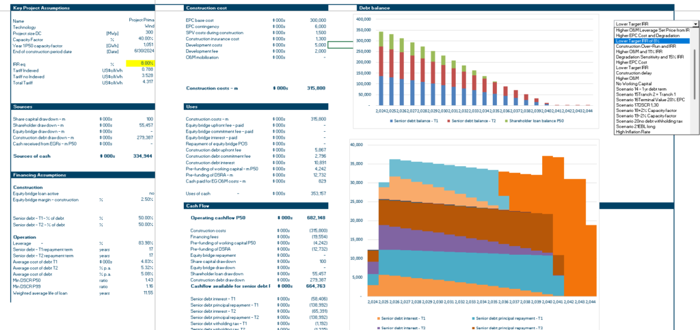This screenshot has height=330, width=700.
Task: Click the purple Senior debt interest T2 legend marker
Action: click(379, 328)
